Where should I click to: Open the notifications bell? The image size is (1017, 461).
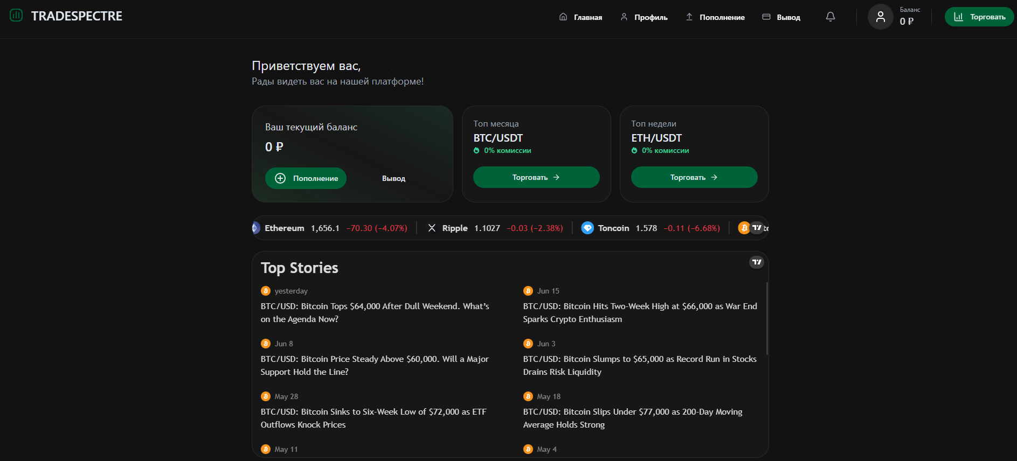[831, 17]
